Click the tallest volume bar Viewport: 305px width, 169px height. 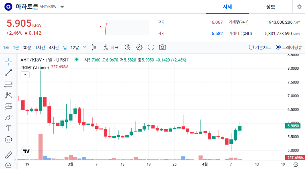[x=41, y=147]
